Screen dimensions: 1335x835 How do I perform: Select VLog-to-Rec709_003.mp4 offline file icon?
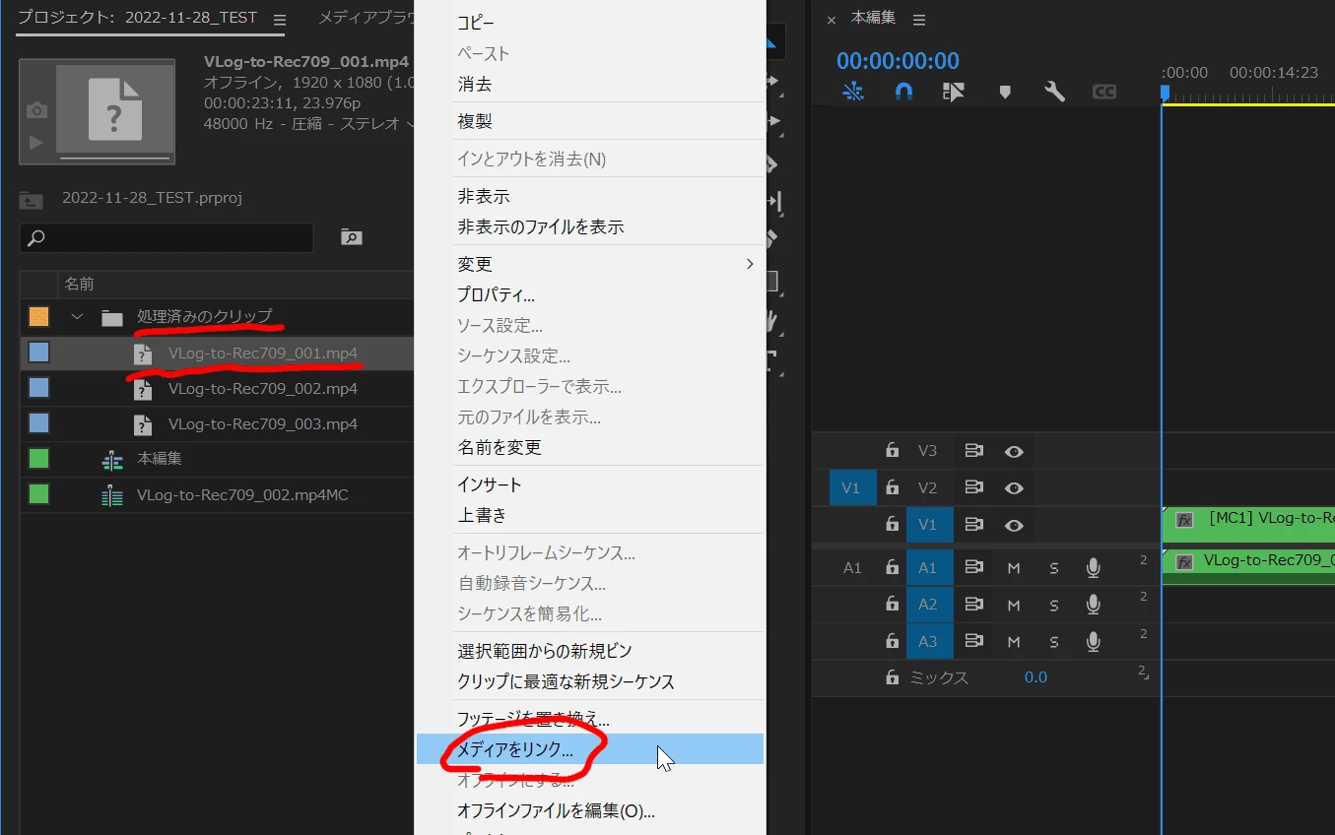click(x=143, y=424)
